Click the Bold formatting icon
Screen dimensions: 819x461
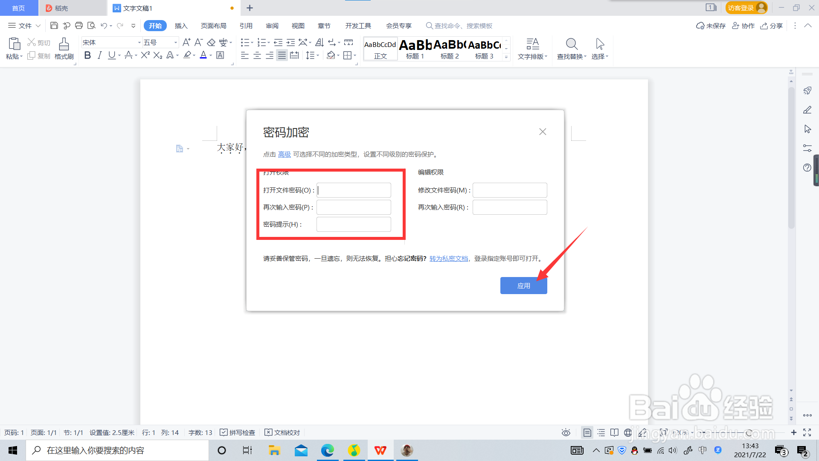point(87,55)
